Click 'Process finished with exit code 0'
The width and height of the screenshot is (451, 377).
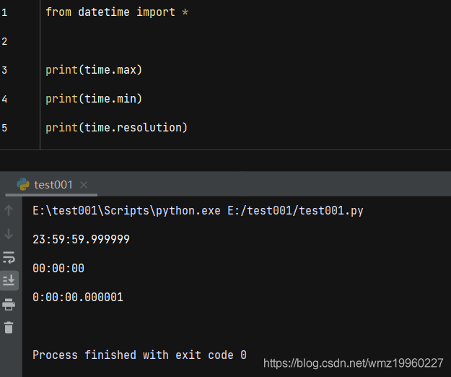tap(139, 355)
